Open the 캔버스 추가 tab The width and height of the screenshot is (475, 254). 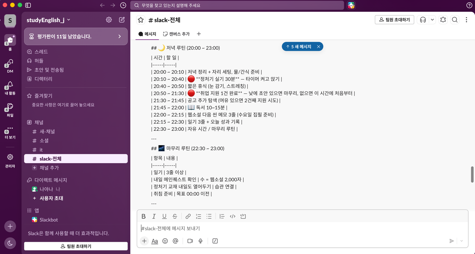point(176,34)
